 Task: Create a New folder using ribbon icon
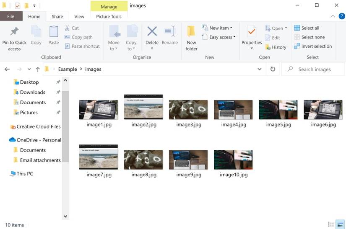[x=191, y=32]
